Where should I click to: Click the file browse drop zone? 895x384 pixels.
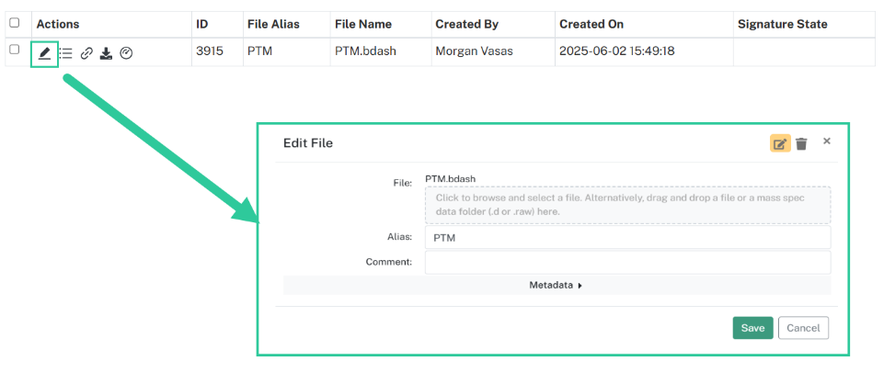pos(628,205)
